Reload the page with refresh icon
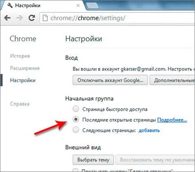Viewport: 195px width, 172px height. tap(31, 18)
